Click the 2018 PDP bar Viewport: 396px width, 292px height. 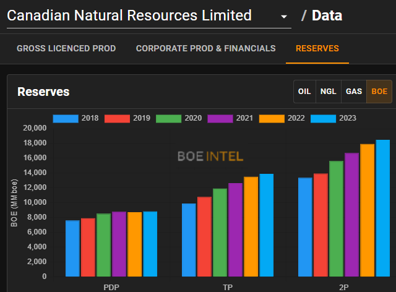[x=73, y=248]
